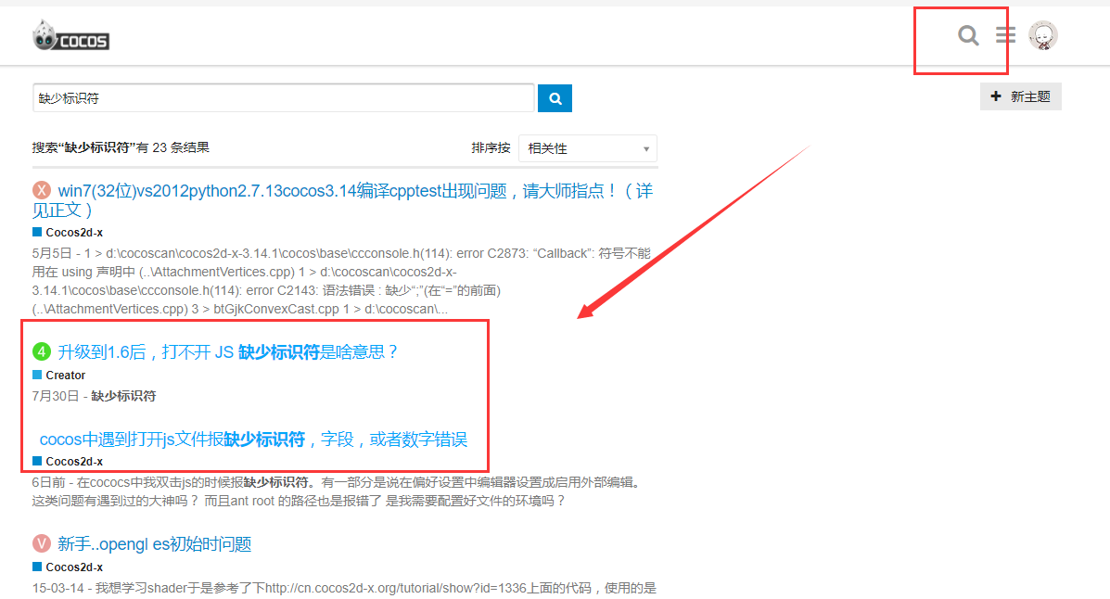Click the result count text 有 23 条结果
Screen dimensions: 1110x599
(x=172, y=147)
